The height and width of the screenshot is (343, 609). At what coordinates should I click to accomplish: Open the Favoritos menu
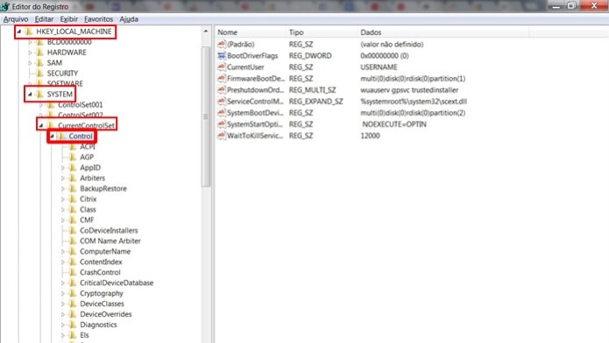pos(98,19)
